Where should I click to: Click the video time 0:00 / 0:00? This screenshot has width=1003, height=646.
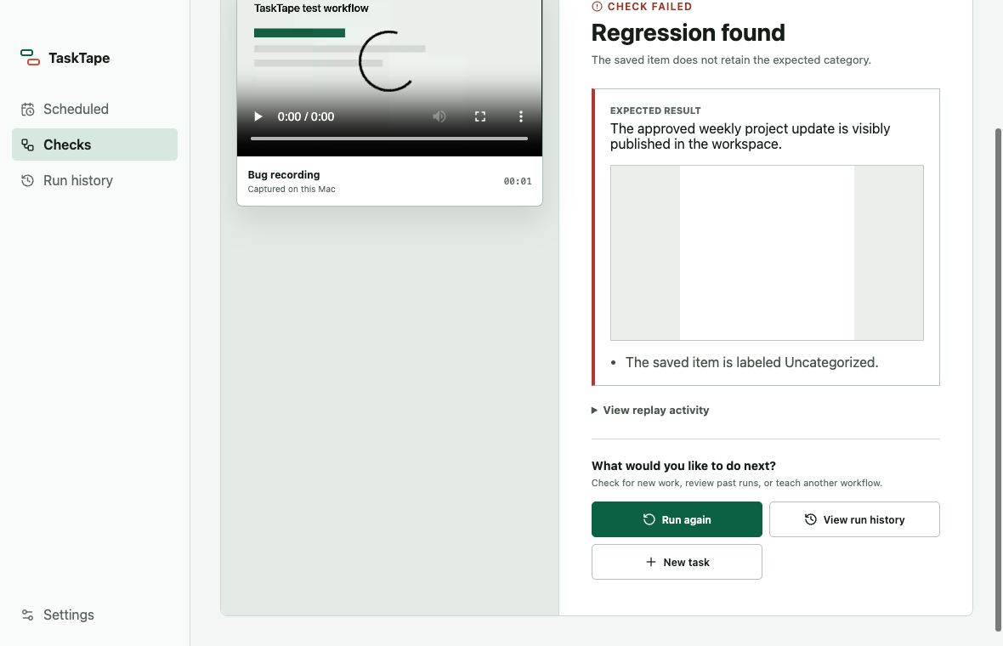[306, 116]
